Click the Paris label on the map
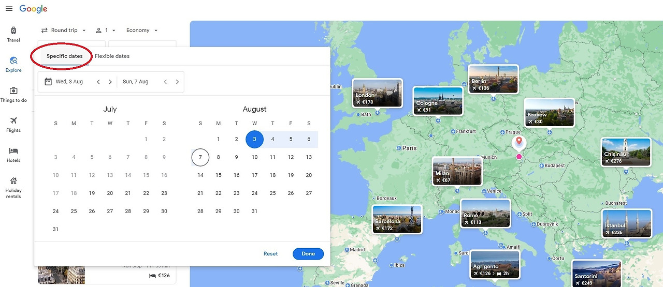 coord(409,148)
